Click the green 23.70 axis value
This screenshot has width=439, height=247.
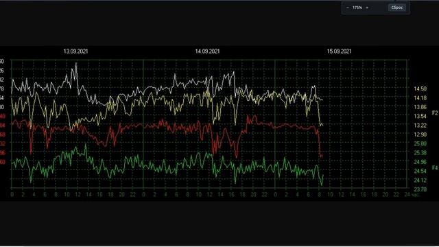[420, 189]
